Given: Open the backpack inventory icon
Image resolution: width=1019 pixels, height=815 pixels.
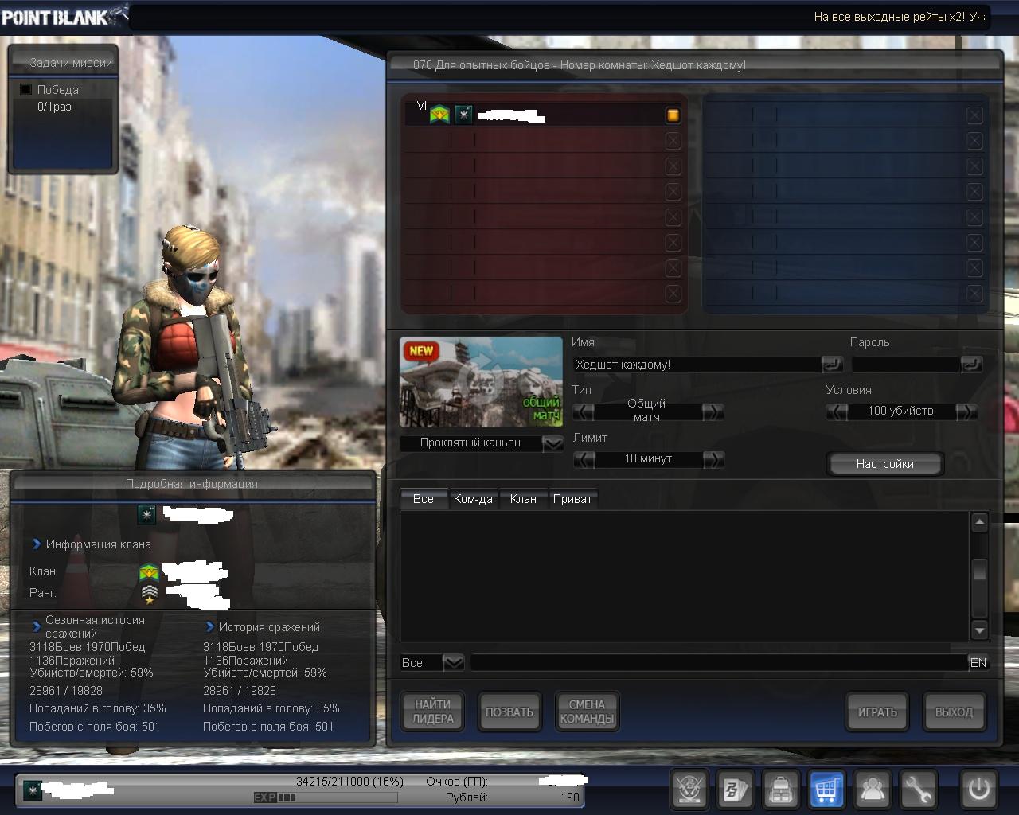Looking at the screenshot, I should pos(781,790).
